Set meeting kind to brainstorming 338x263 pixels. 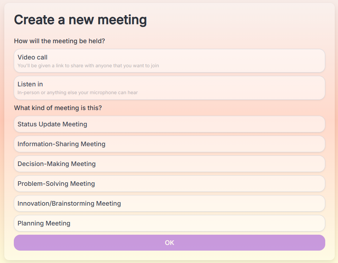click(x=169, y=204)
